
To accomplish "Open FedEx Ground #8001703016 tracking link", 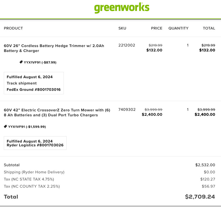I will (x=34, y=90).
